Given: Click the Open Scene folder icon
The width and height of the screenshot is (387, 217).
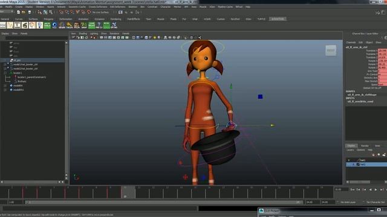Looking at the screenshot, I should 24,12.
